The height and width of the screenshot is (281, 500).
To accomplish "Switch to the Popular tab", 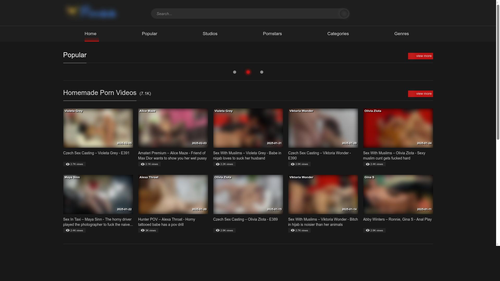I will point(149,34).
